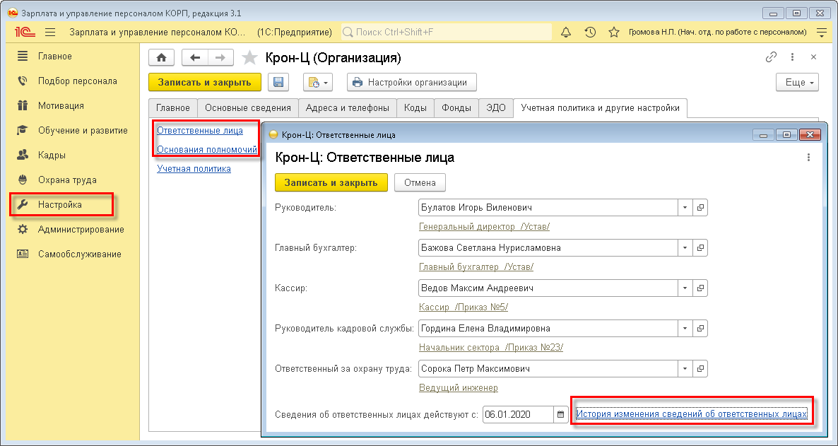Image resolution: width=838 pixels, height=446 pixels.
Task: Open Кассир /Приказ №5/ link
Action: [x=464, y=307]
